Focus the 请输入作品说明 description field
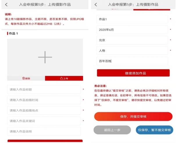 44,131
